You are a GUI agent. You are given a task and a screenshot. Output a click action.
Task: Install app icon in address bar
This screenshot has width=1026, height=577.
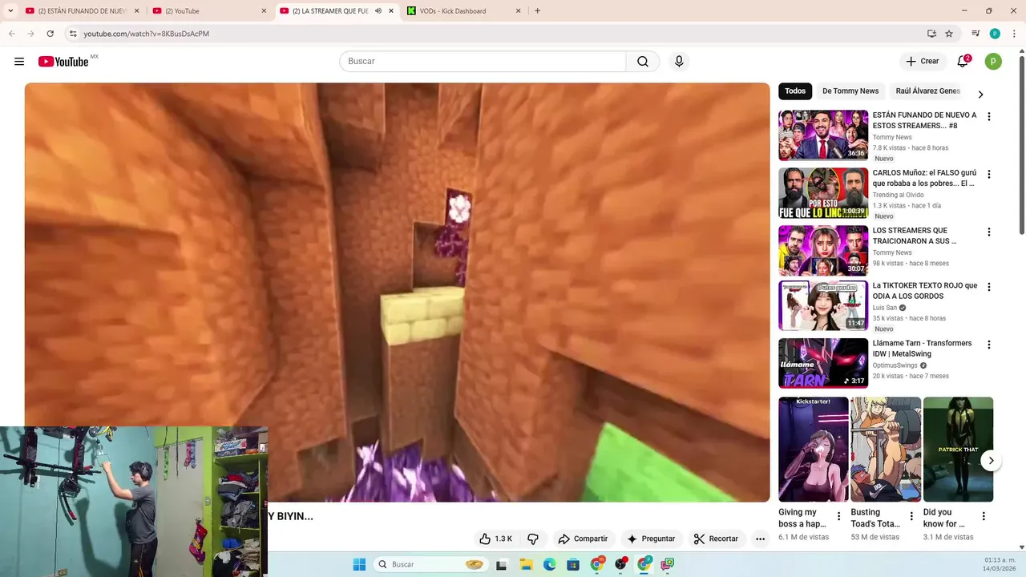click(931, 34)
